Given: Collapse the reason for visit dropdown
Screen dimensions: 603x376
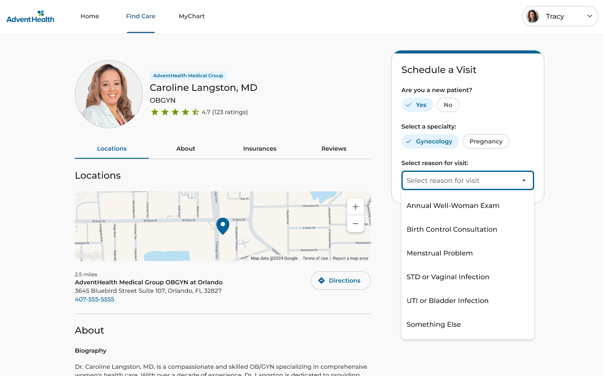Looking at the screenshot, I should (x=468, y=180).
